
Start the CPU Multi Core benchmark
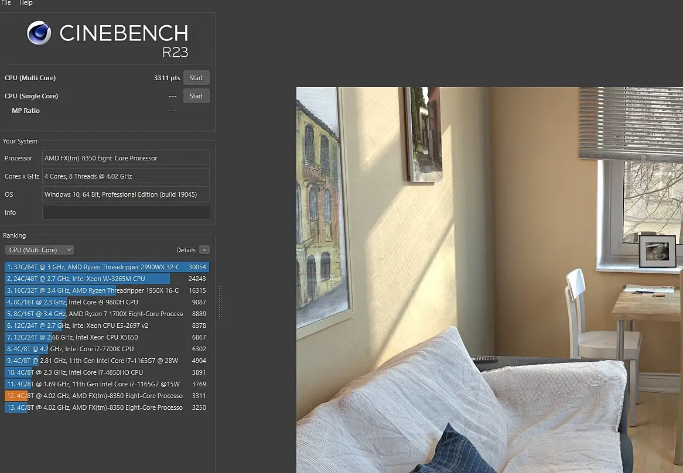196,78
